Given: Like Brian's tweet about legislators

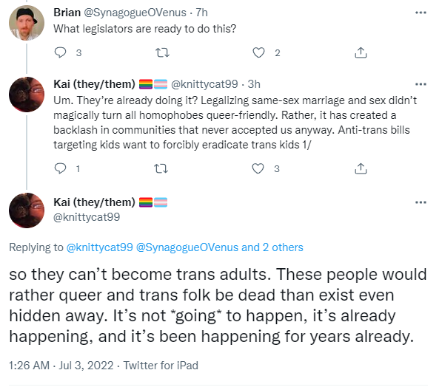Looking at the screenshot, I should 258,52.
